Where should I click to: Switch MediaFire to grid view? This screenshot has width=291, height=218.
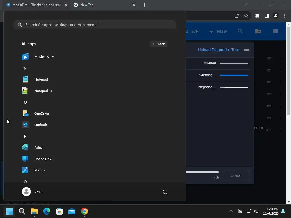[276, 31]
